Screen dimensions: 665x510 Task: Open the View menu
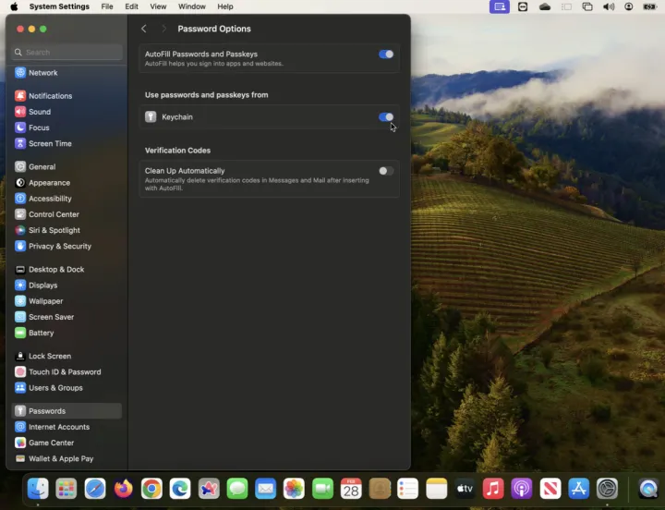(159, 6)
